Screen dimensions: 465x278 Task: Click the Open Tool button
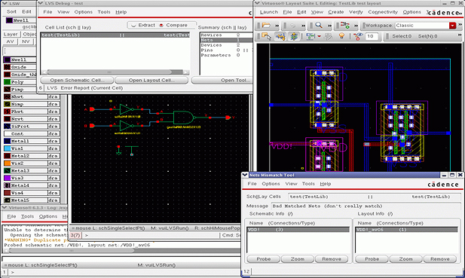(x=222, y=81)
